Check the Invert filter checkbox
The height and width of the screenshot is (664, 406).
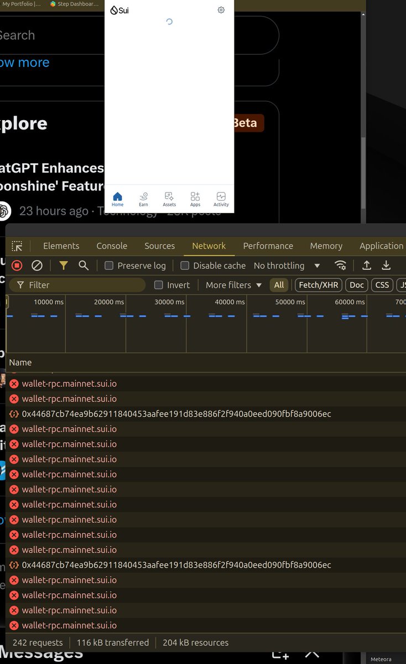159,285
